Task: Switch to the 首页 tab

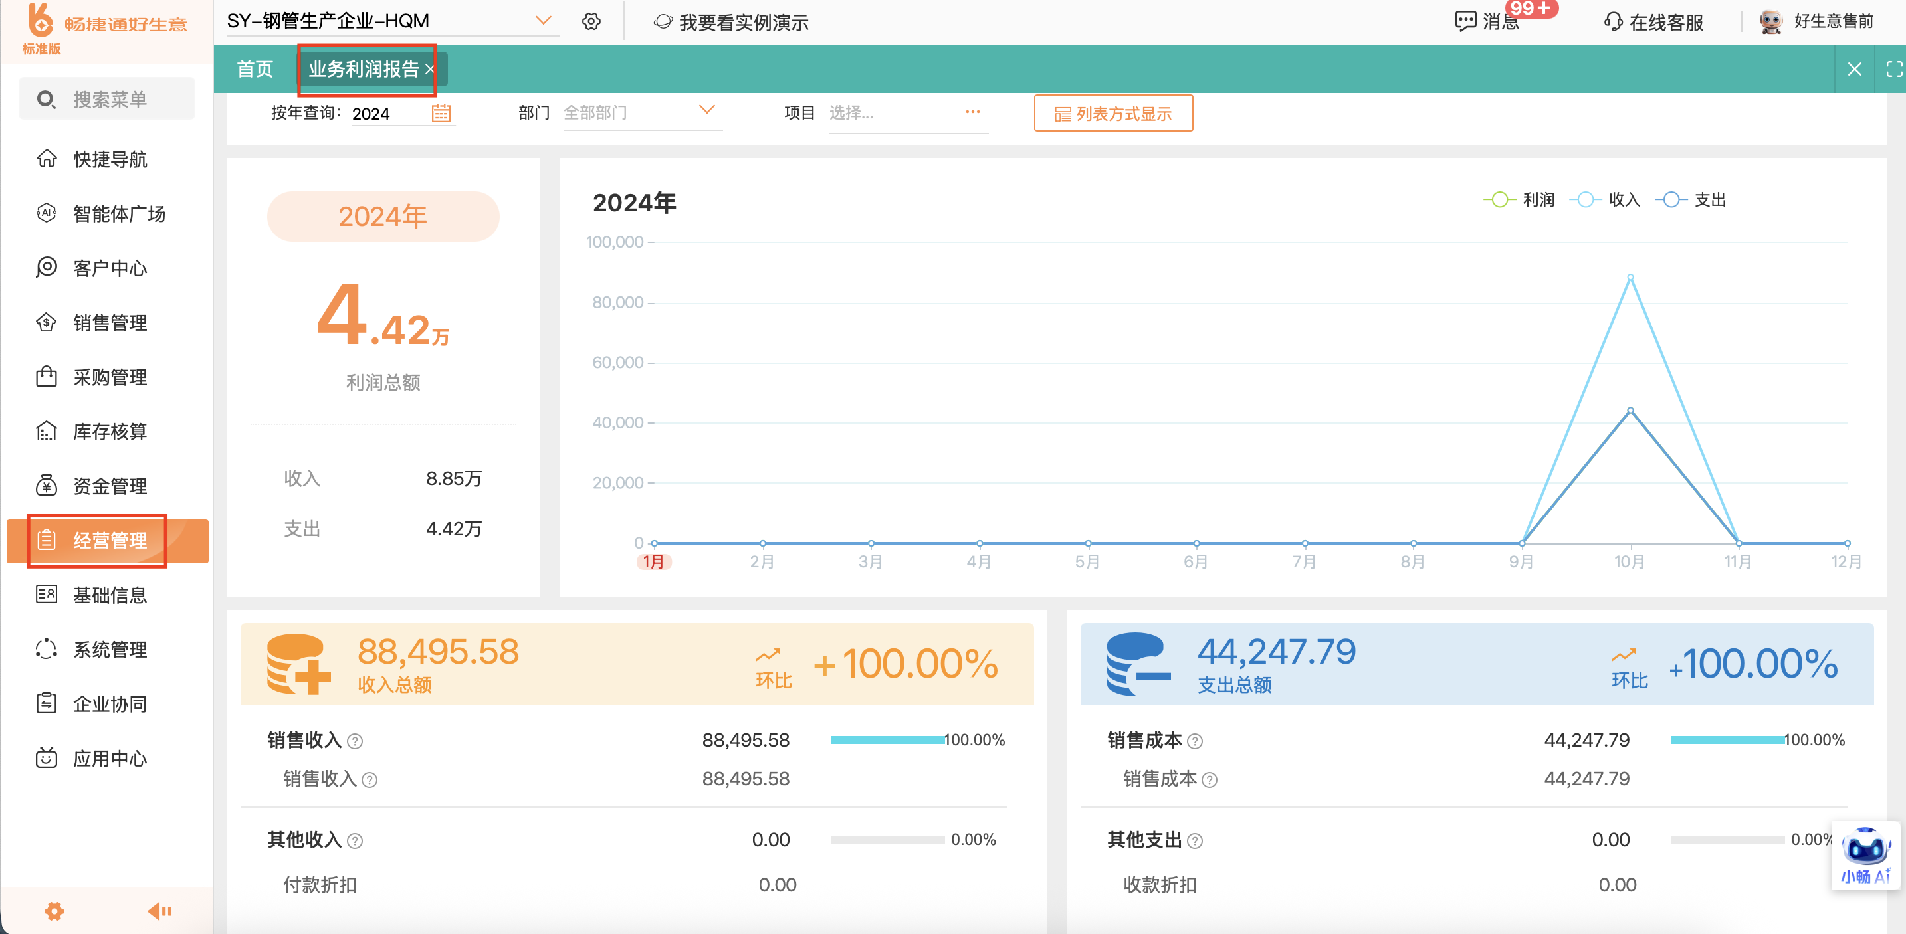Action: 255,70
